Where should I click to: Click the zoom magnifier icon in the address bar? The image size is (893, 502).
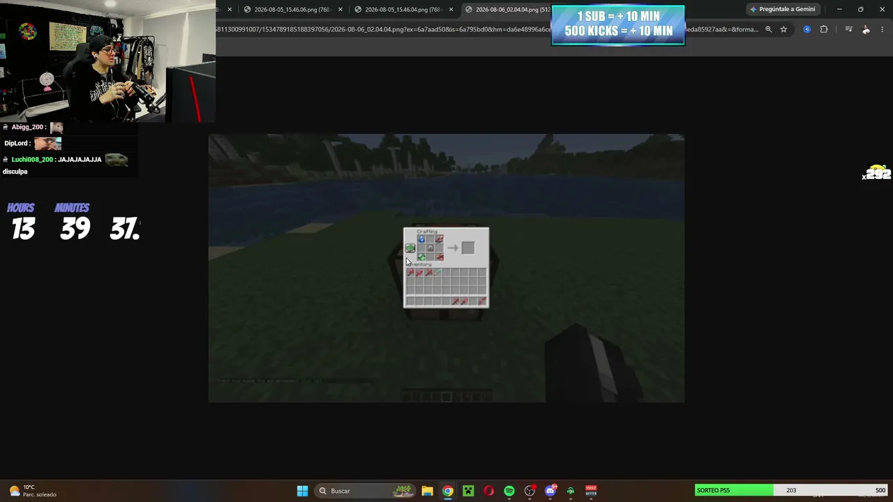click(768, 29)
